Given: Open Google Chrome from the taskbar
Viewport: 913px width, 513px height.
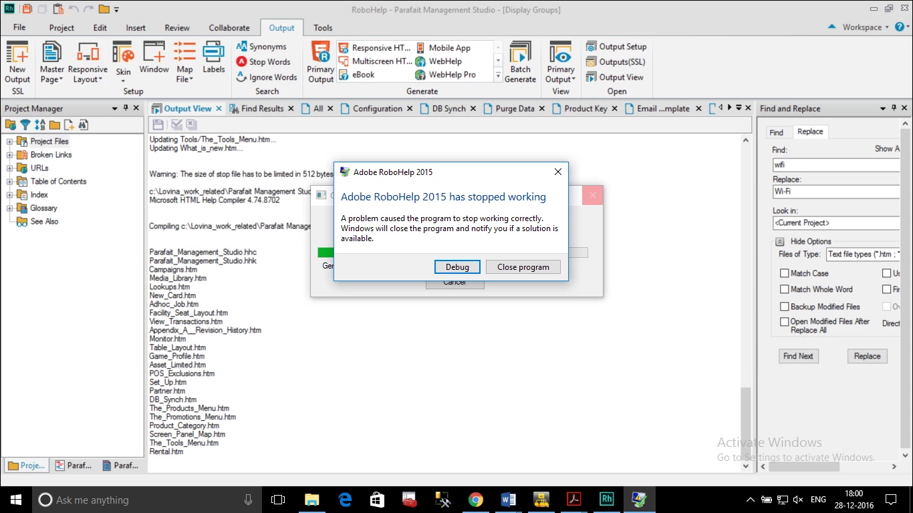Looking at the screenshot, I should click(475, 499).
